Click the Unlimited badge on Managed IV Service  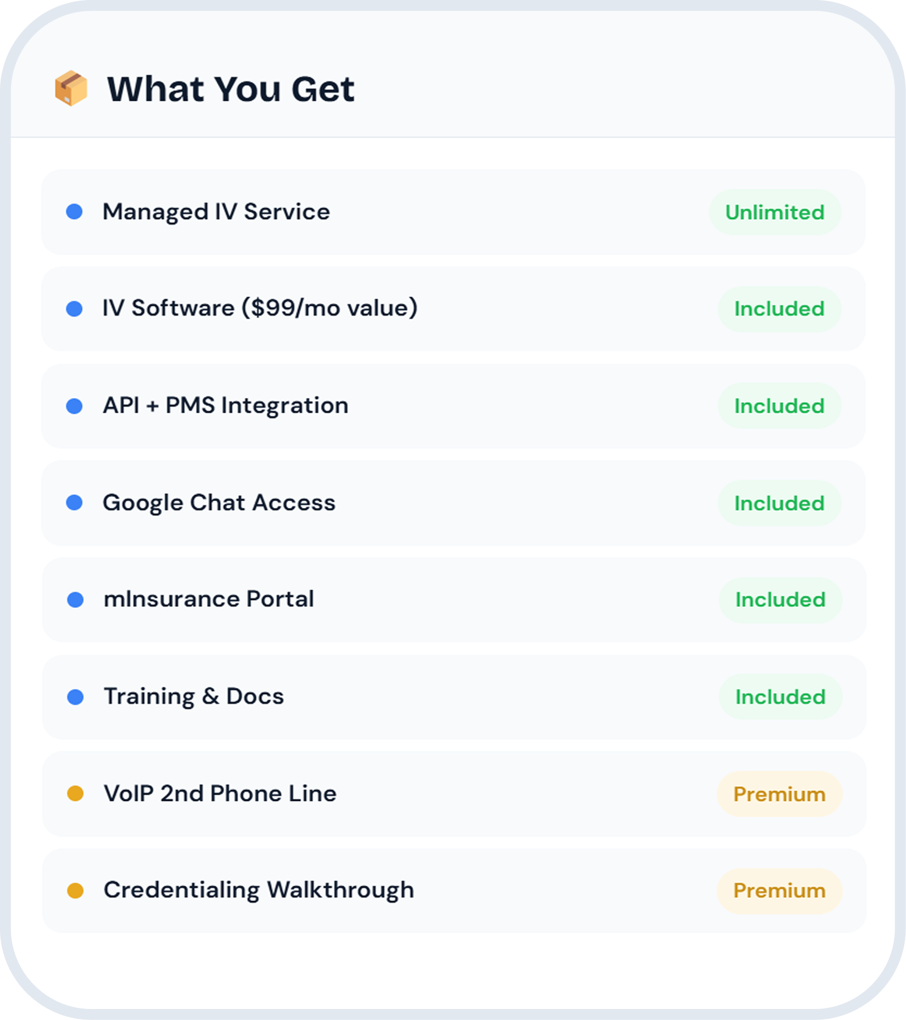point(775,212)
